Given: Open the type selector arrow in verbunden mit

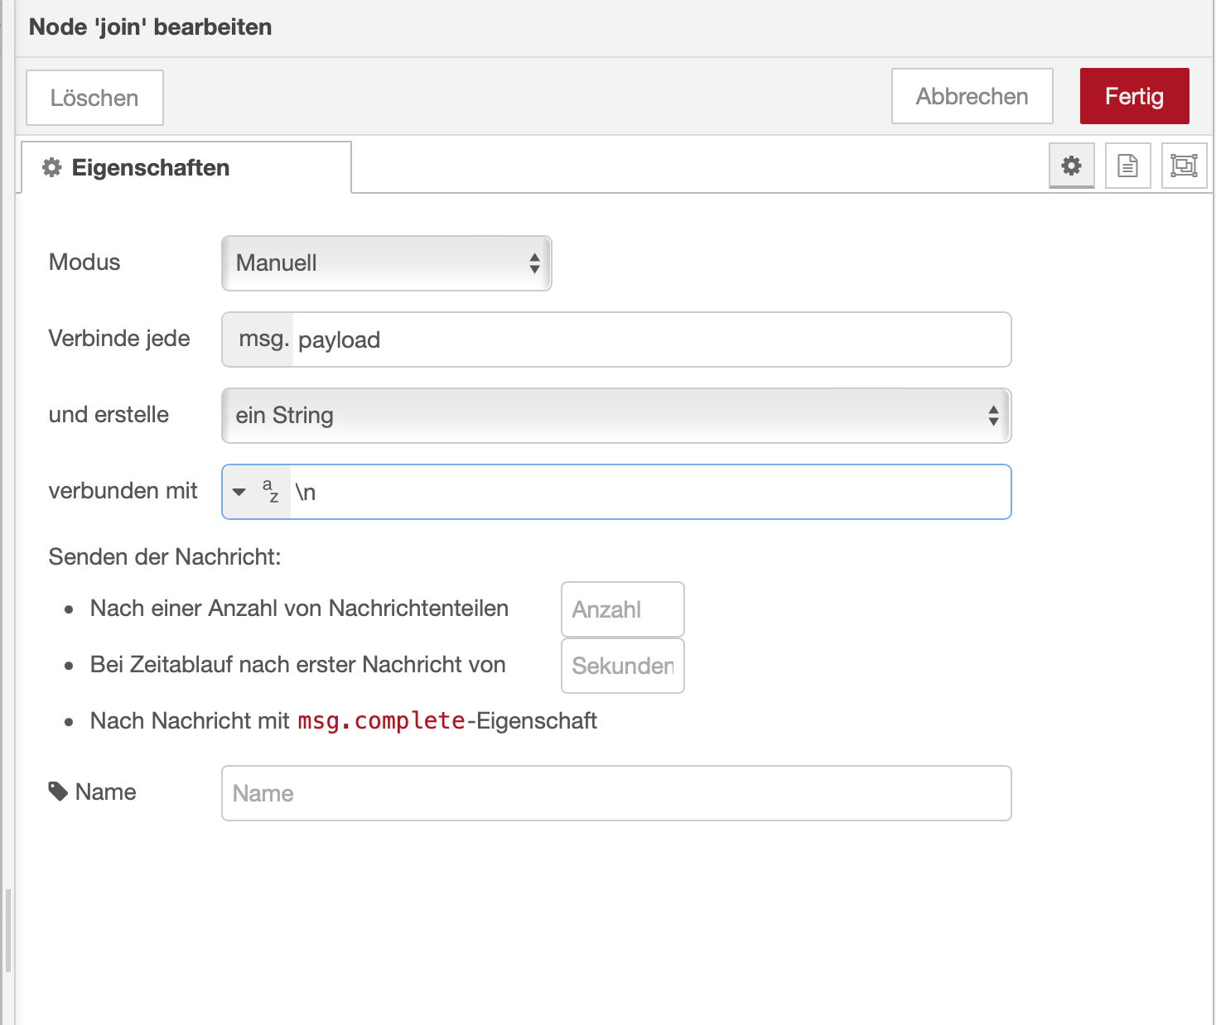Looking at the screenshot, I should [239, 492].
